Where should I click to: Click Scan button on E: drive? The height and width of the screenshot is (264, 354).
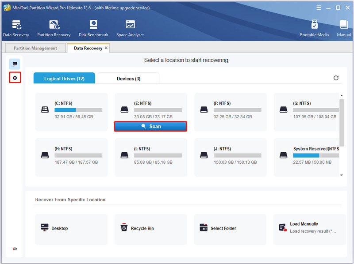tap(150, 126)
